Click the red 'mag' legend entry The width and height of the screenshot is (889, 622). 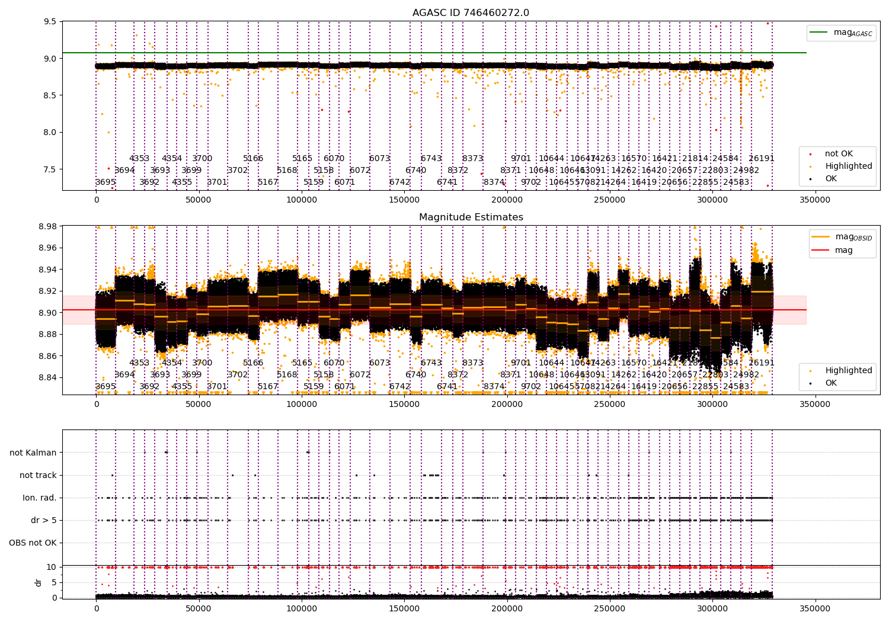coord(832,250)
